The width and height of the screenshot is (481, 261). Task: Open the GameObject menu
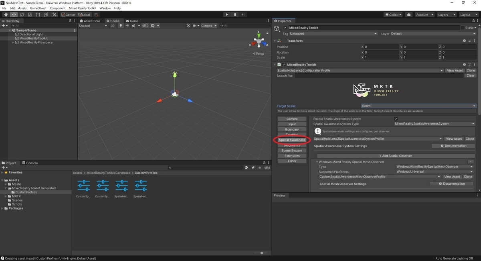(38, 8)
